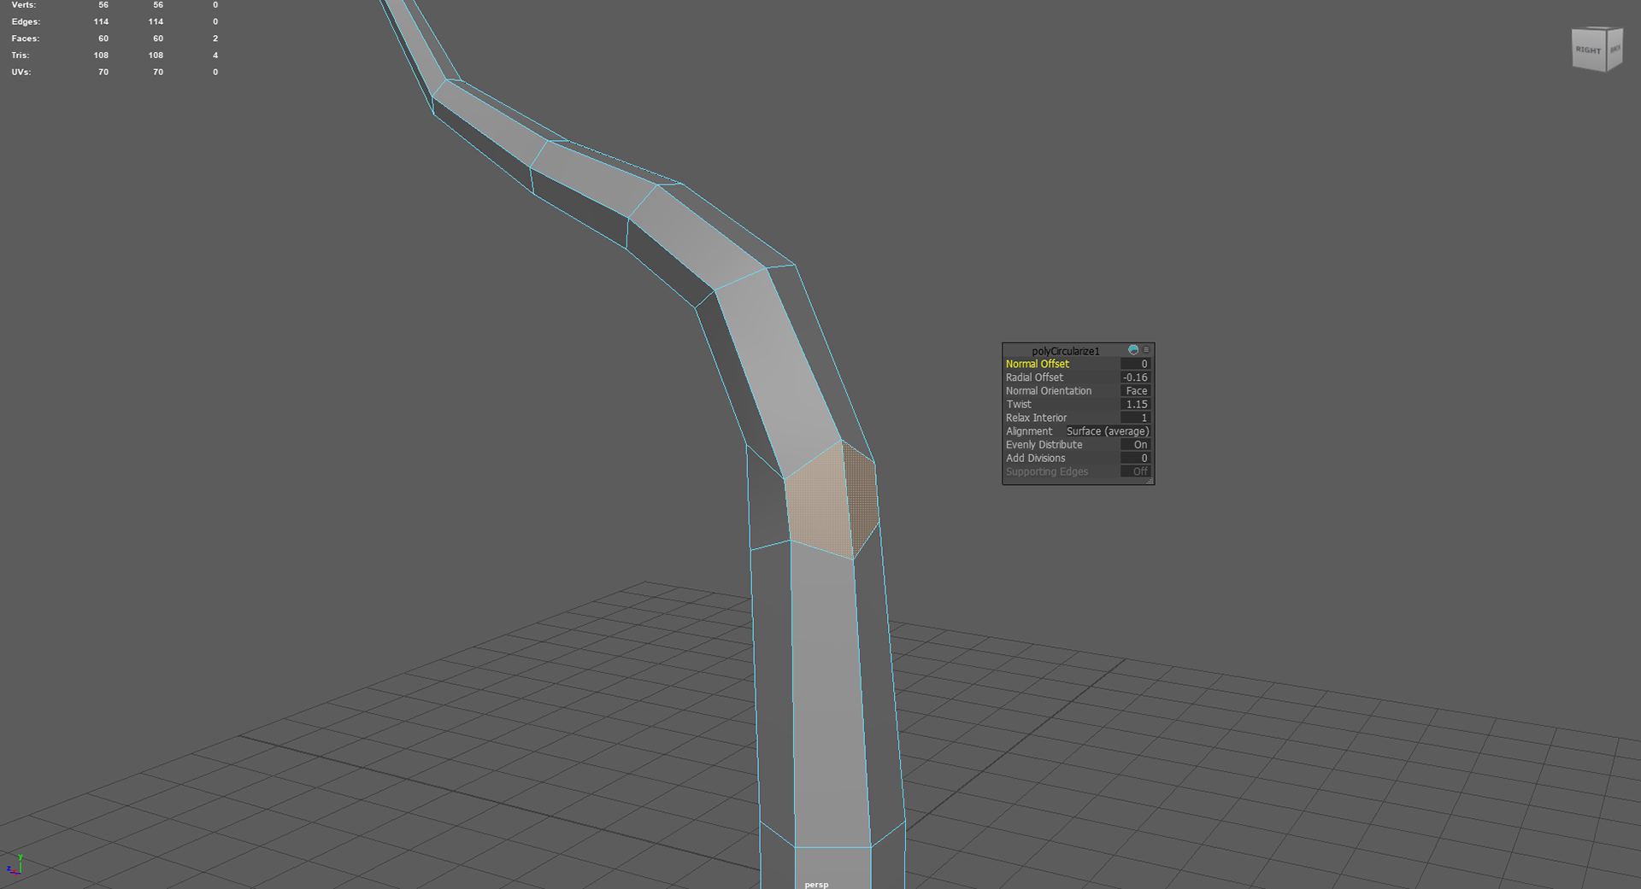1641x889 pixels.
Task: Click the Tris: heads-up display label
Action: click(x=21, y=56)
